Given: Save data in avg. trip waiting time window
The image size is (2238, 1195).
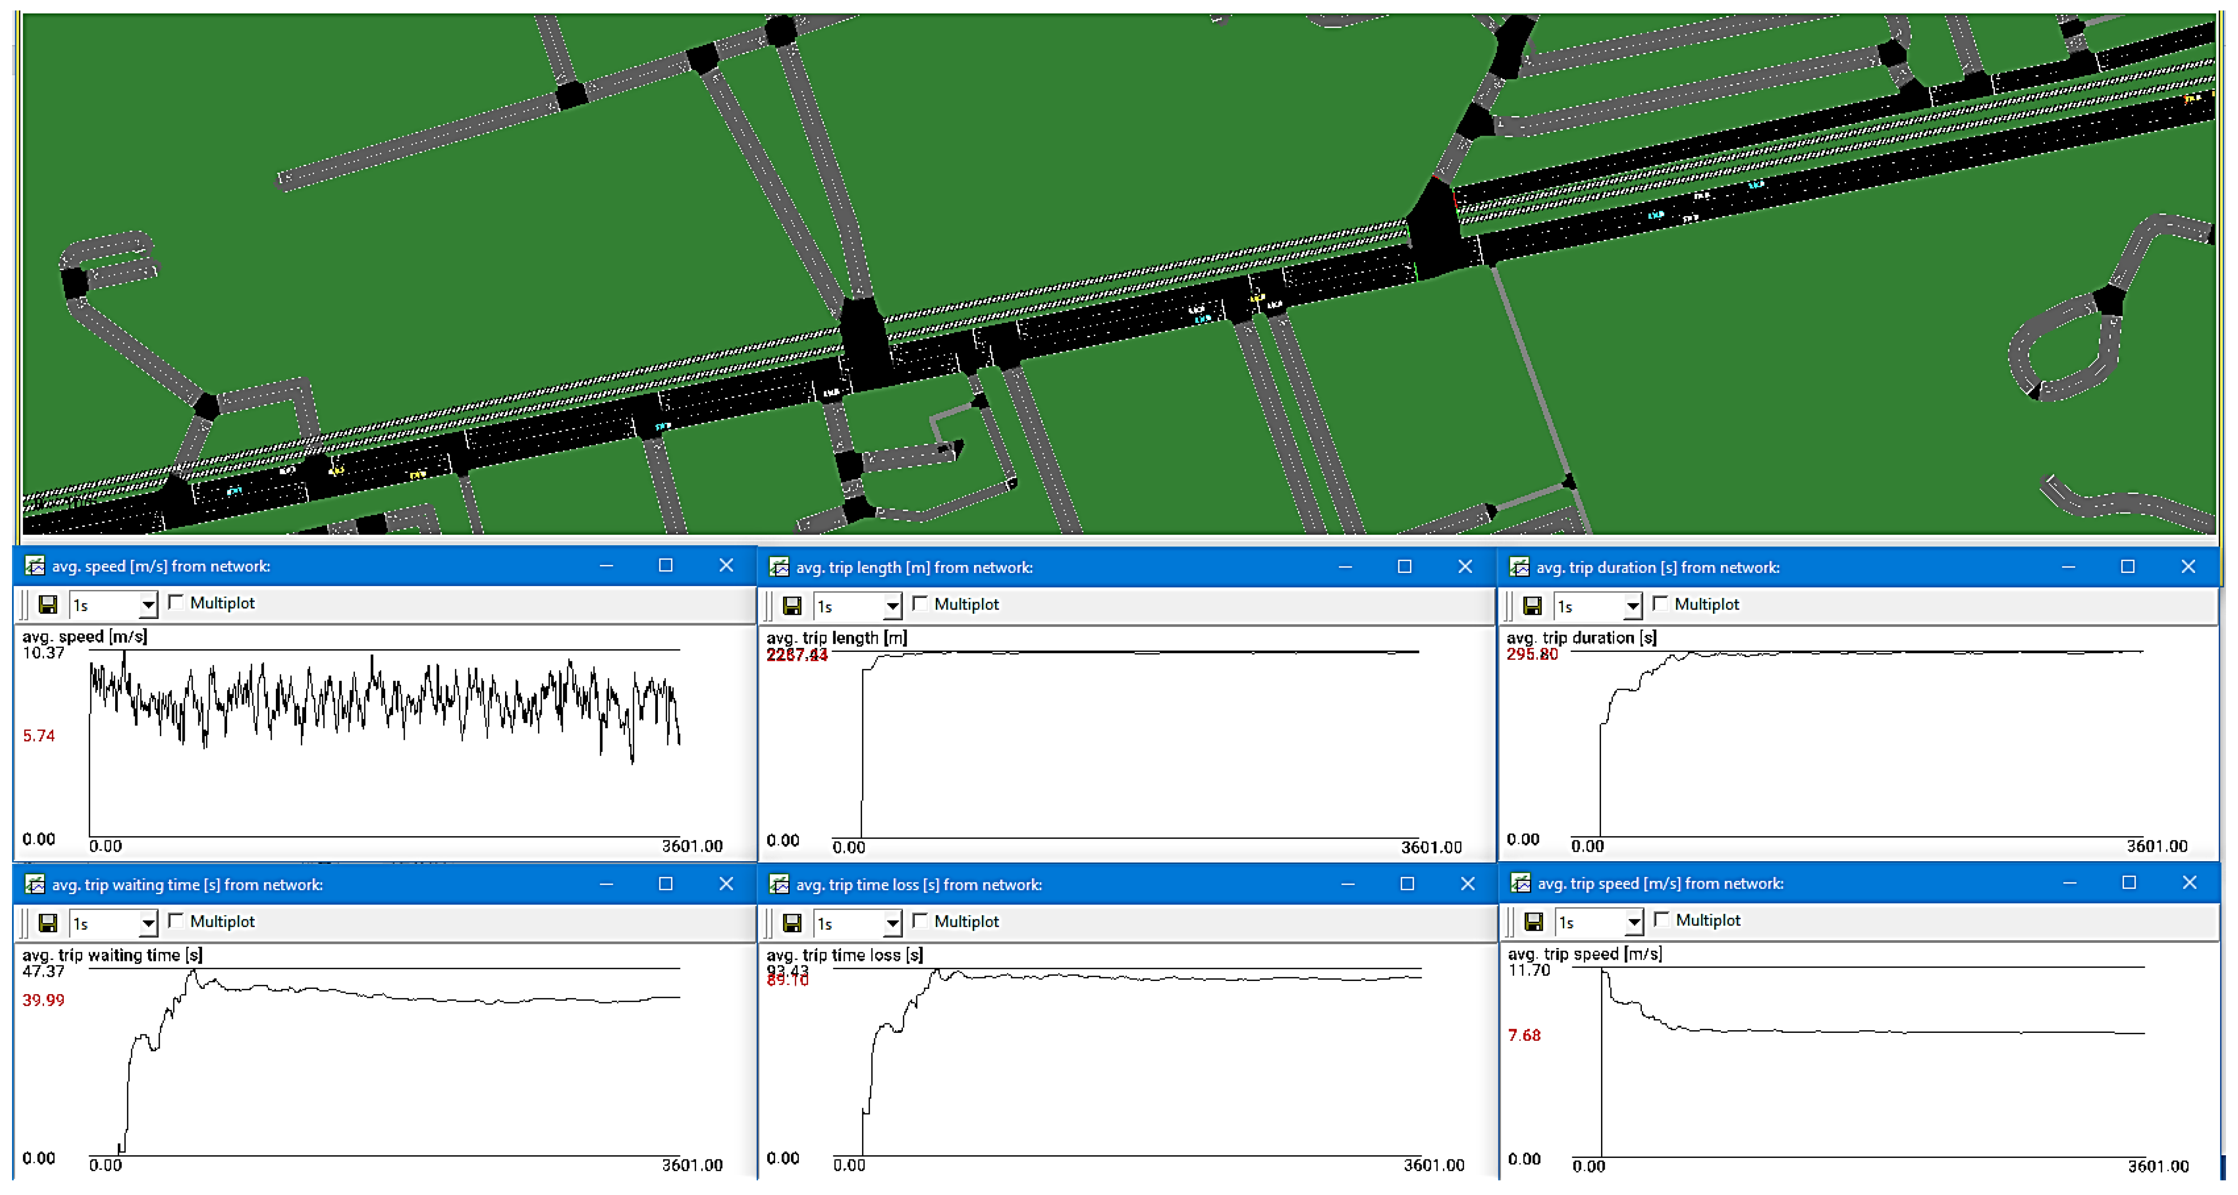Looking at the screenshot, I should [49, 922].
